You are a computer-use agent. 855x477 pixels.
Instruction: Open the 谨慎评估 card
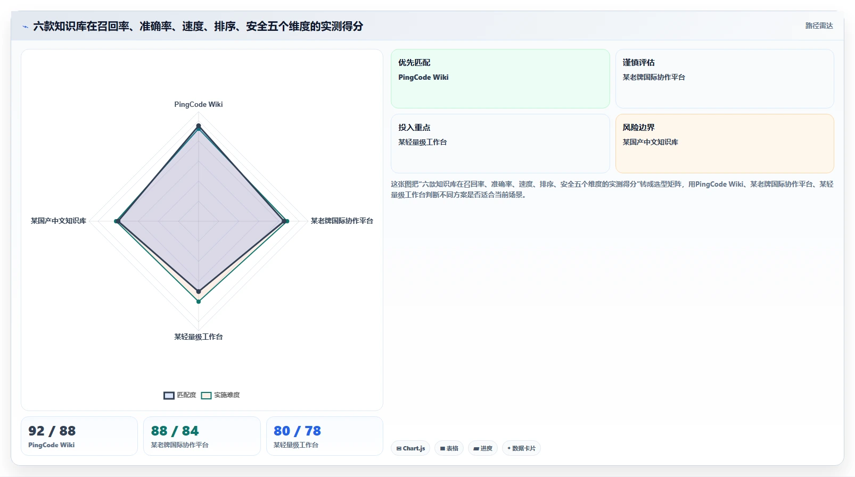[x=725, y=79]
